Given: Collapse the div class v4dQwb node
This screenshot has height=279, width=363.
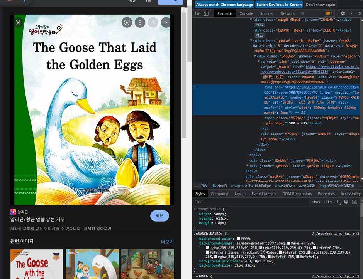Looking at the screenshot, I should coord(254,56).
